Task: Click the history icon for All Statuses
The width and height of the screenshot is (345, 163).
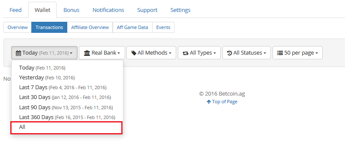Action: (229, 53)
